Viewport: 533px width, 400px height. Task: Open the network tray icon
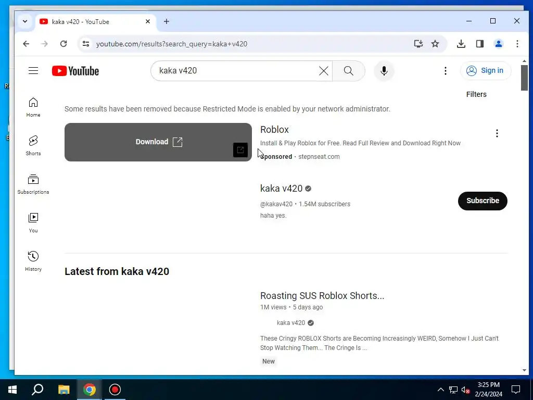453,390
